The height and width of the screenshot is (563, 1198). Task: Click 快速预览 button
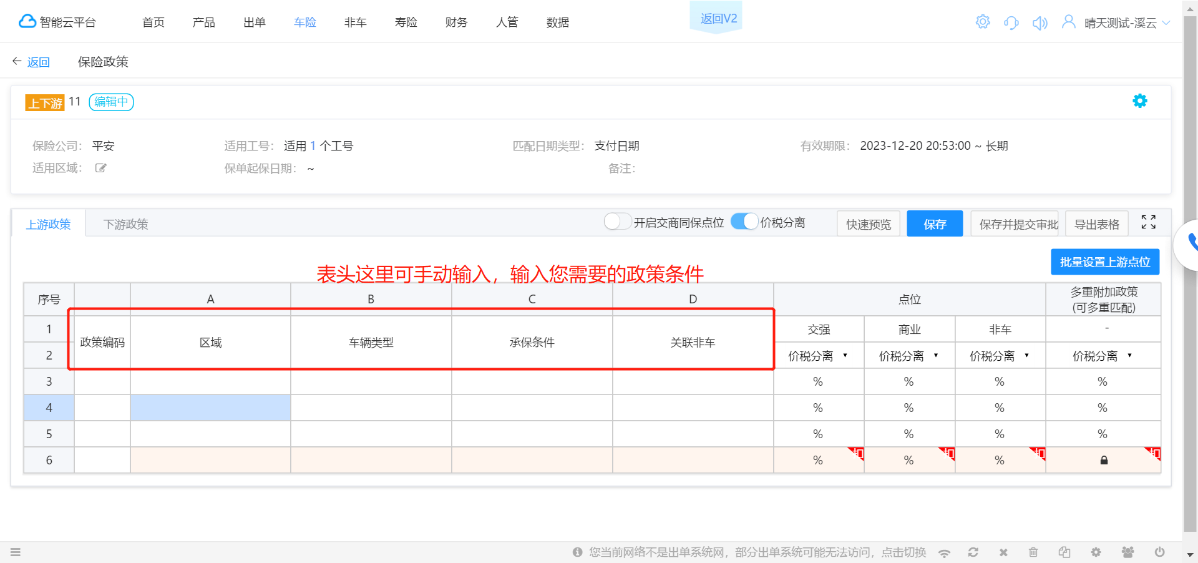[869, 224]
